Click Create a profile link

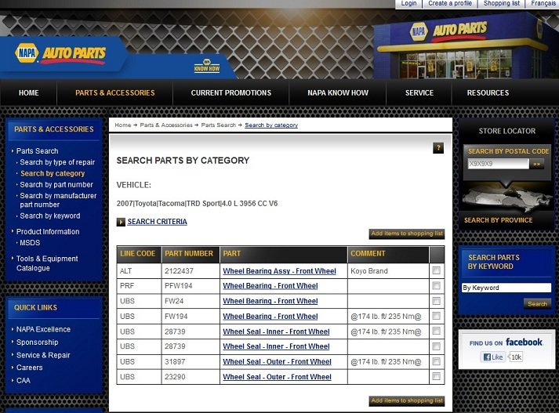point(450,4)
